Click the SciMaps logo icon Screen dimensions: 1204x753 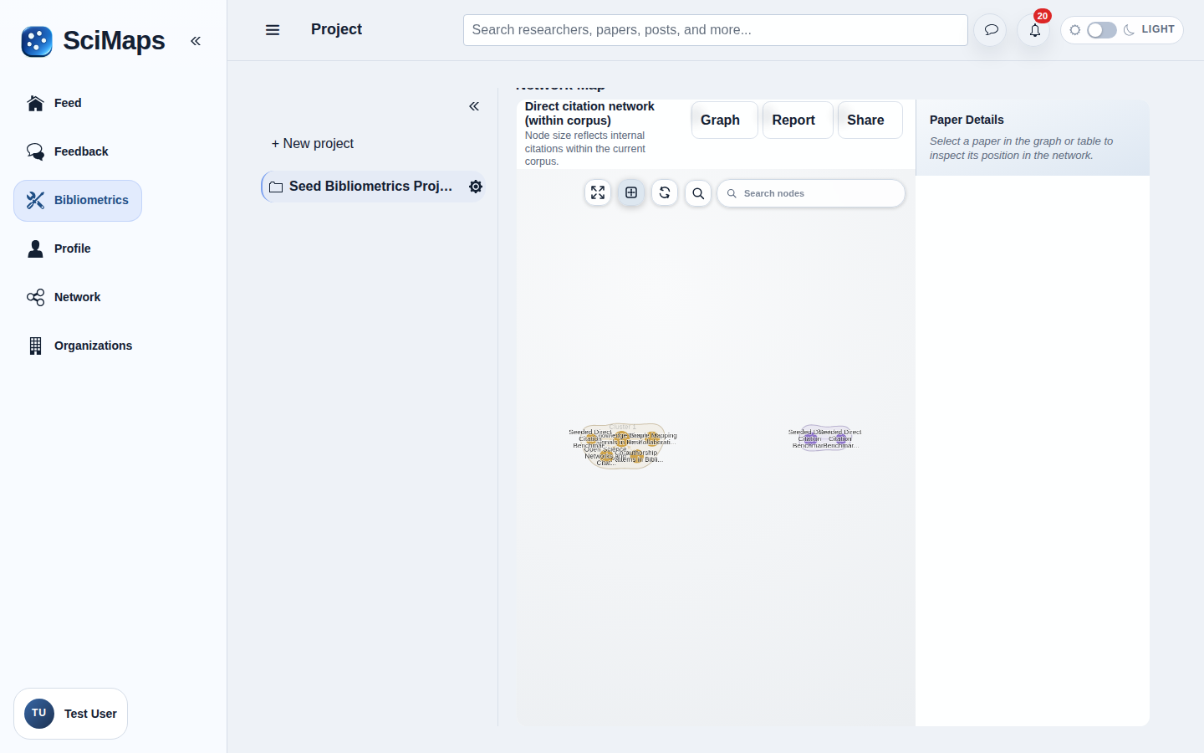coord(37,41)
